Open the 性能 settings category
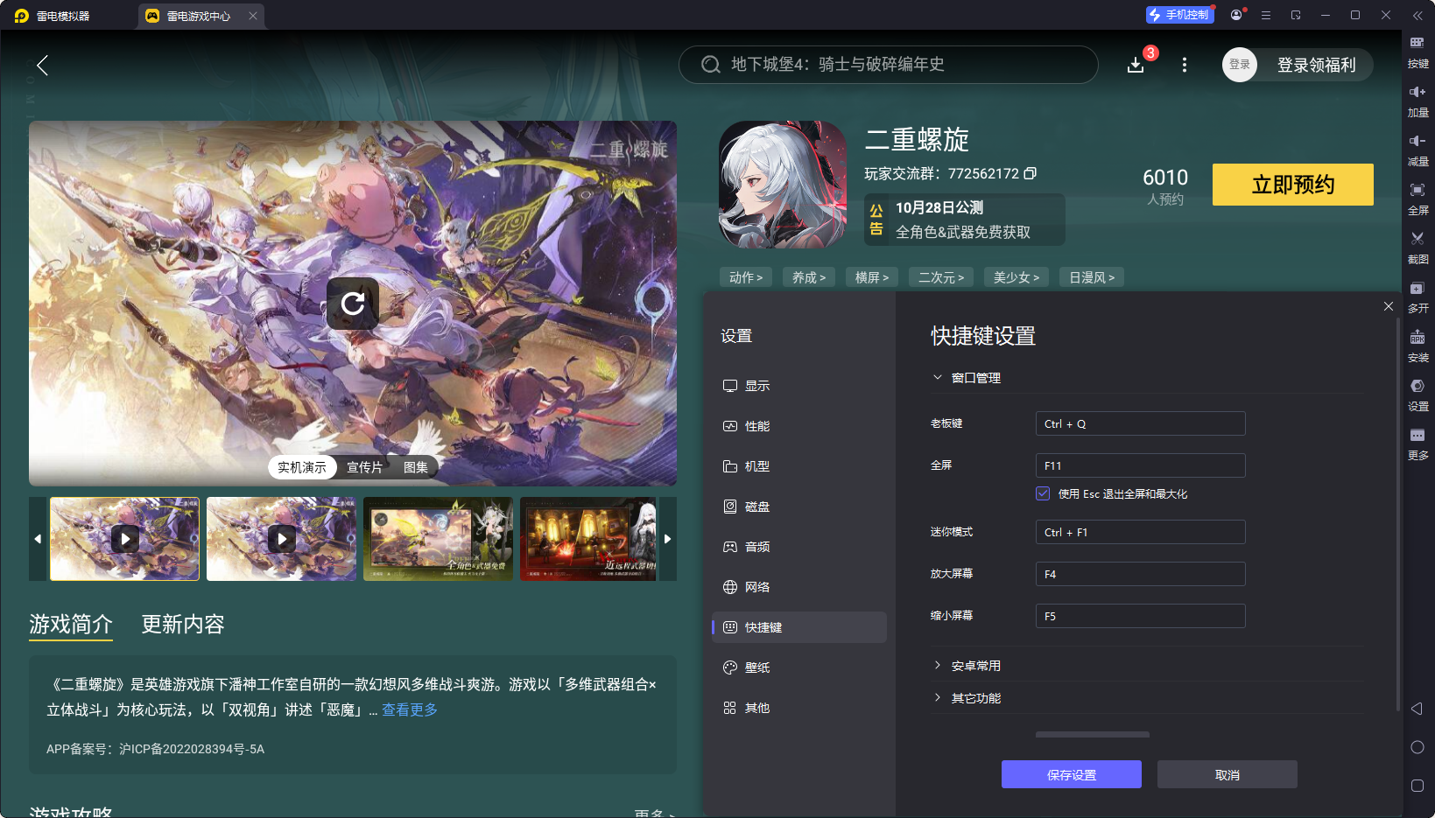This screenshot has width=1435, height=818. point(799,426)
